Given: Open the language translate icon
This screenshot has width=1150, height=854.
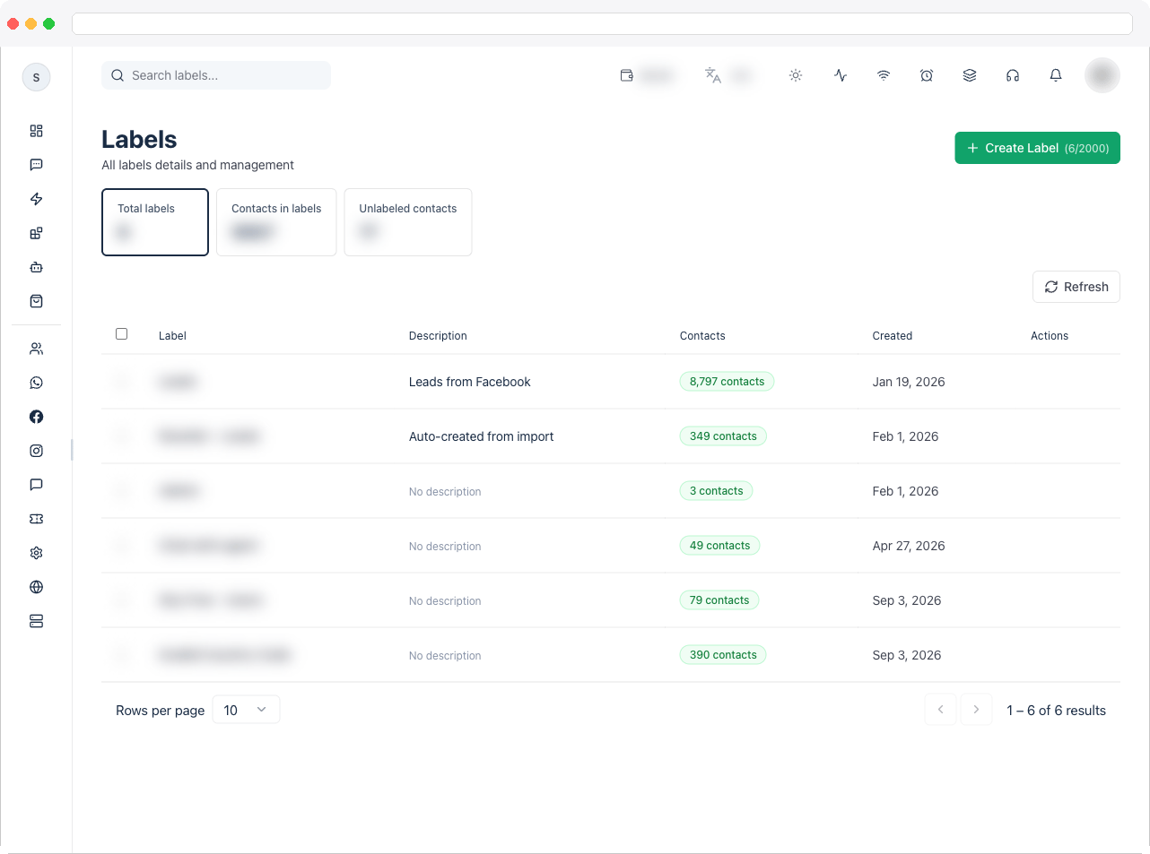Looking at the screenshot, I should point(713,75).
